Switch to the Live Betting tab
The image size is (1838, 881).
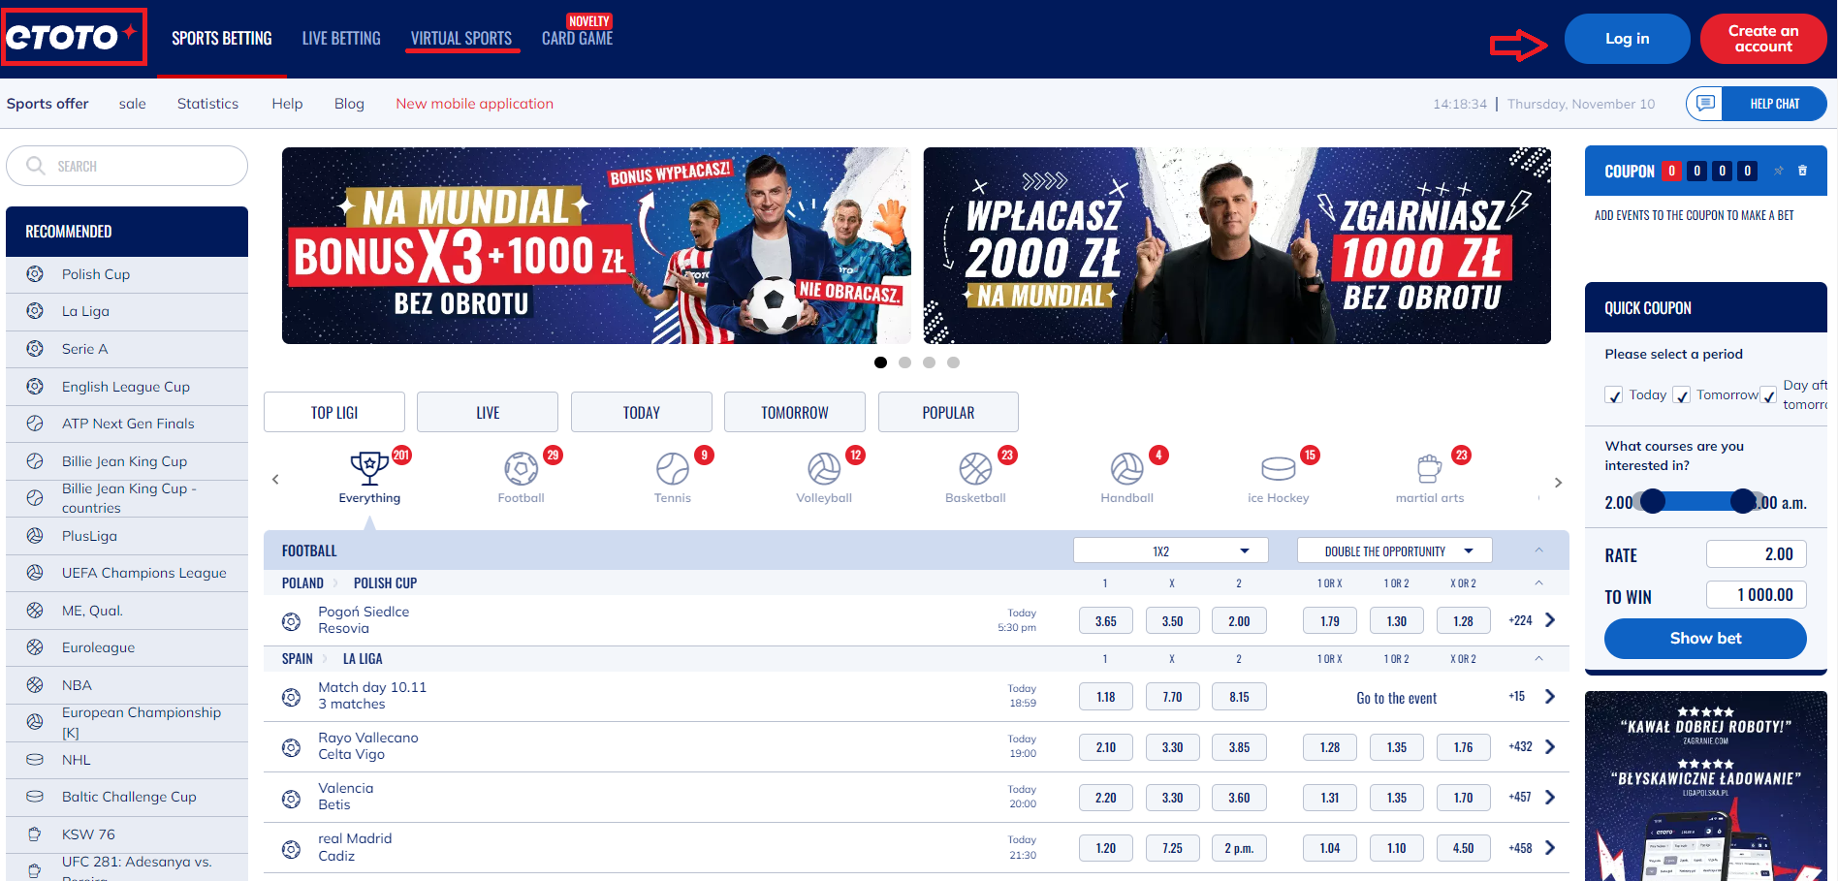tap(341, 39)
